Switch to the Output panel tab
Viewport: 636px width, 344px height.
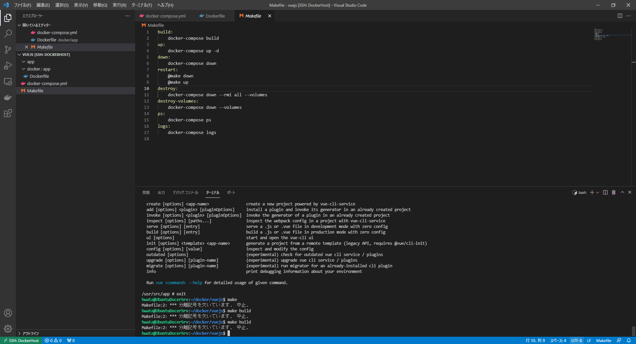coord(161,193)
